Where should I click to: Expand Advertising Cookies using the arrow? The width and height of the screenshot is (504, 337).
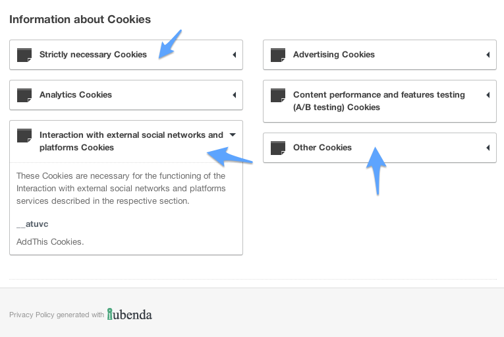click(x=488, y=55)
